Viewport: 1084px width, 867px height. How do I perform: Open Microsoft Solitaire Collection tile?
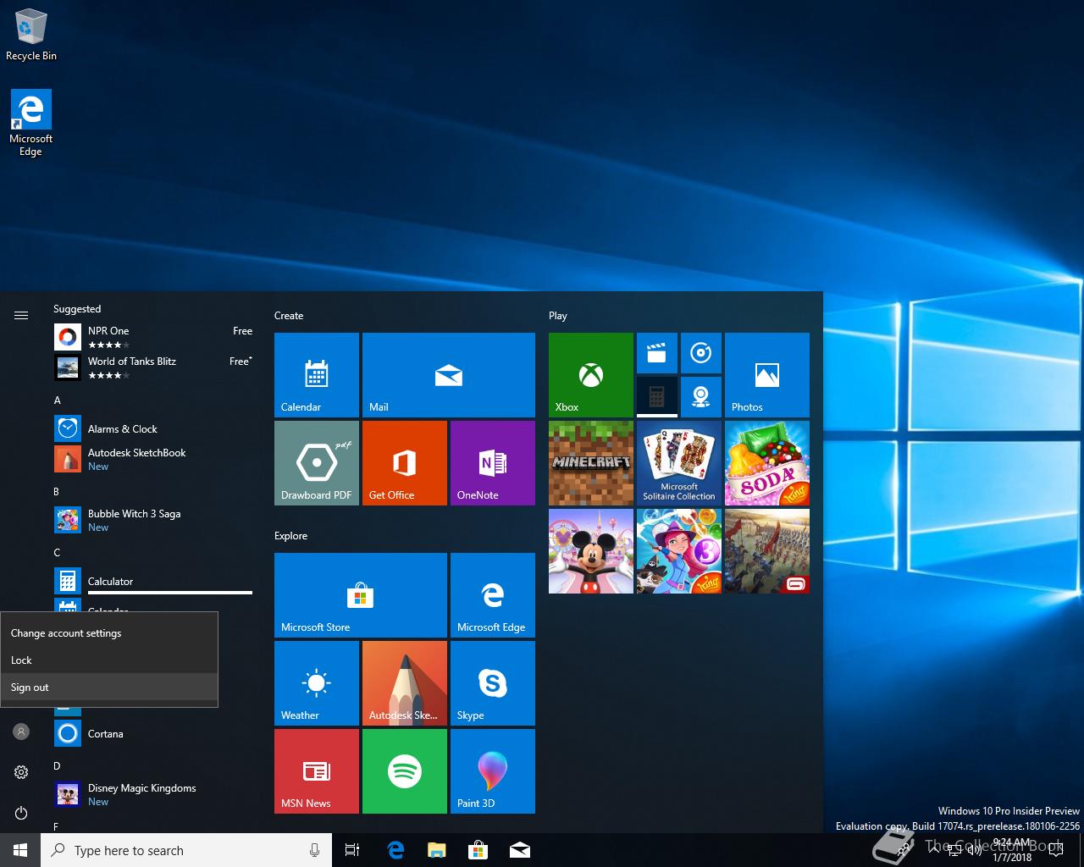point(679,463)
